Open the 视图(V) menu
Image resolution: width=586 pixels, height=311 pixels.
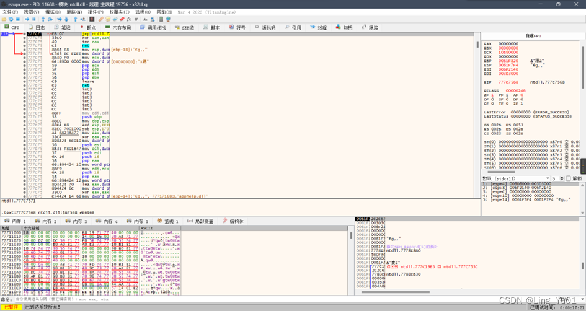coord(32,12)
